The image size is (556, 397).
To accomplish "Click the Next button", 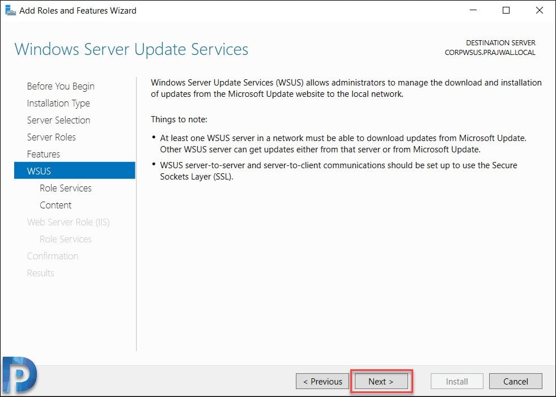I will click(381, 381).
